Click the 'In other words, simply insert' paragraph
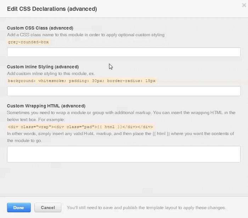248x218 pixels. pos(120,137)
